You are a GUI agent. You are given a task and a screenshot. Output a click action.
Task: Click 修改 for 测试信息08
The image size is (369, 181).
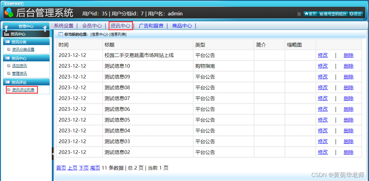(x=323, y=87)
